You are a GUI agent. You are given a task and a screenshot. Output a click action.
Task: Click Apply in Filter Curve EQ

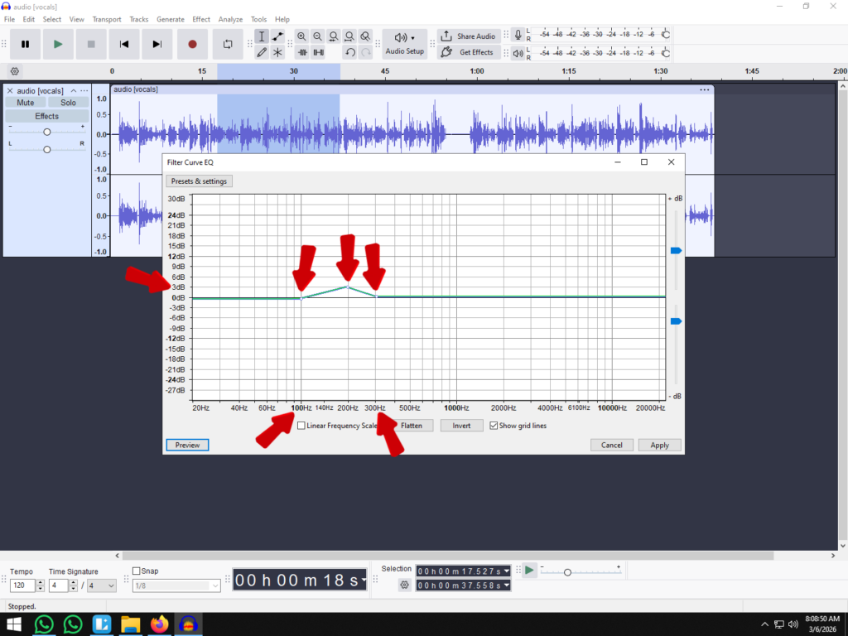tap(659, 445)
